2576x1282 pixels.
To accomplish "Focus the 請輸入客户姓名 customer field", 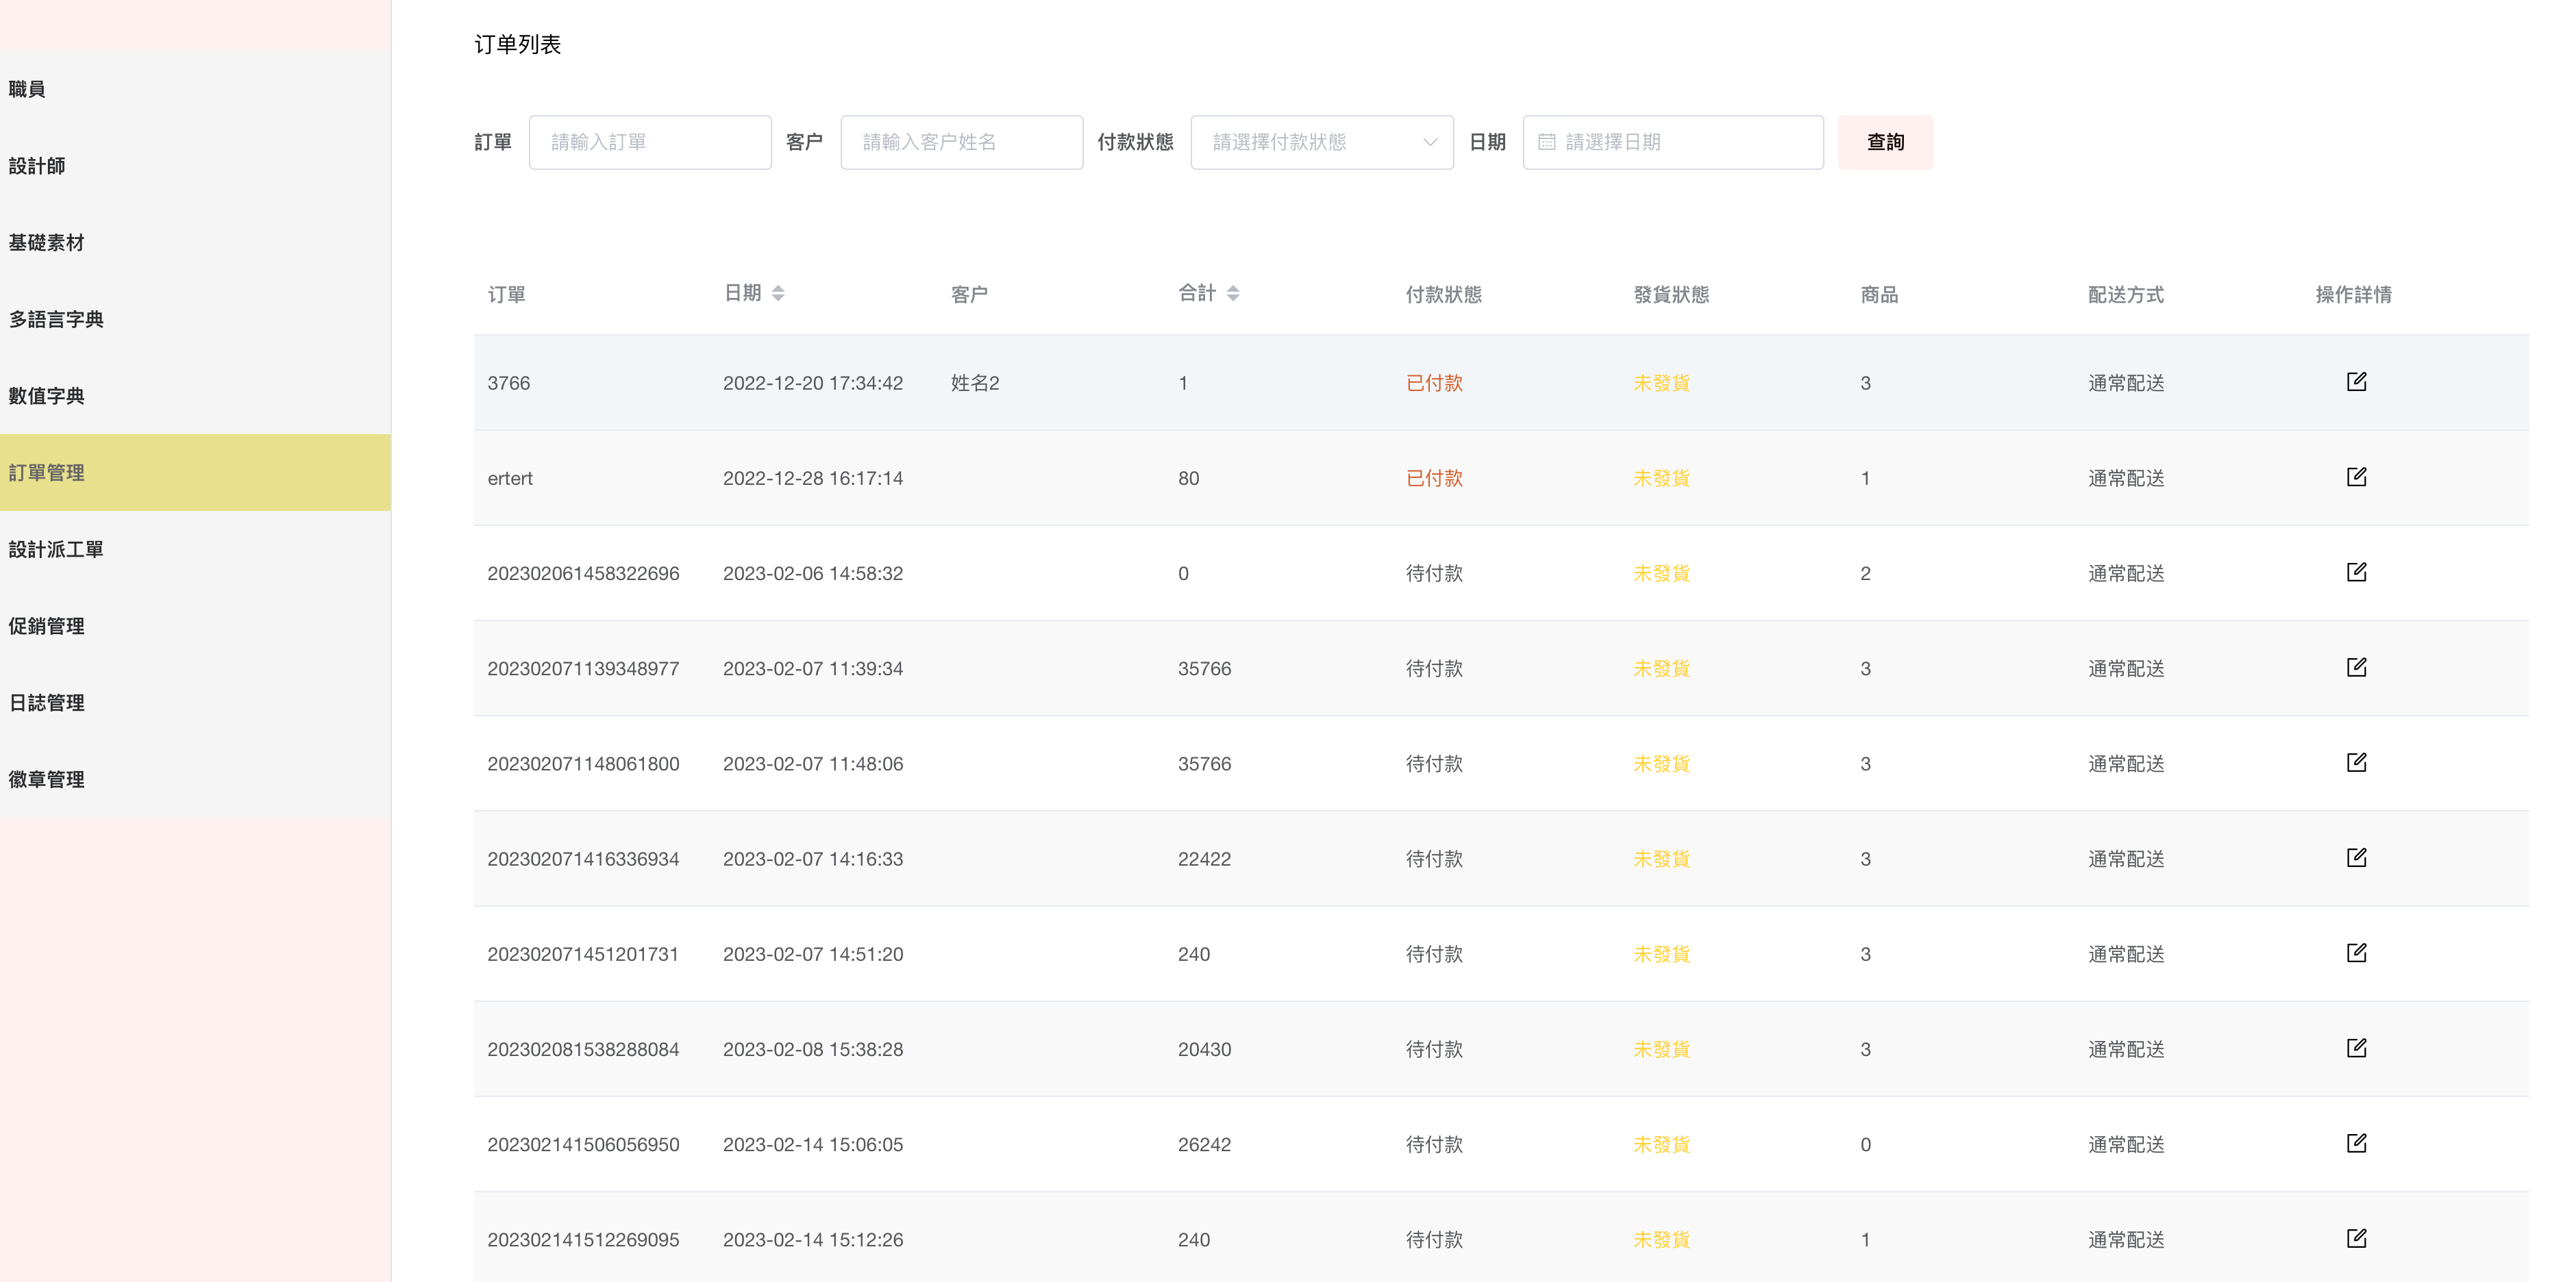I will [961, 142].
